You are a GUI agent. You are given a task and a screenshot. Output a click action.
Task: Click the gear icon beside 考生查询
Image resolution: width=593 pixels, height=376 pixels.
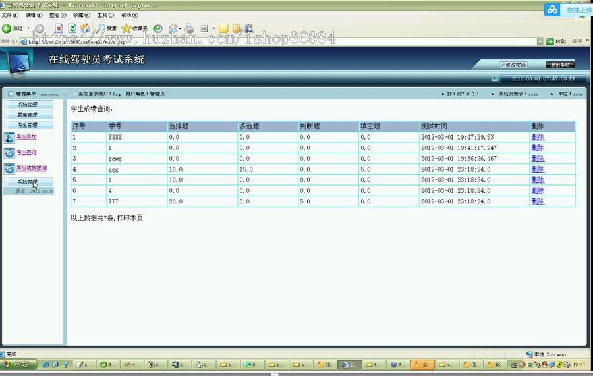(9, 153)
